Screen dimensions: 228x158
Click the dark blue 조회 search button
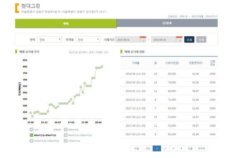coord(189,40)
